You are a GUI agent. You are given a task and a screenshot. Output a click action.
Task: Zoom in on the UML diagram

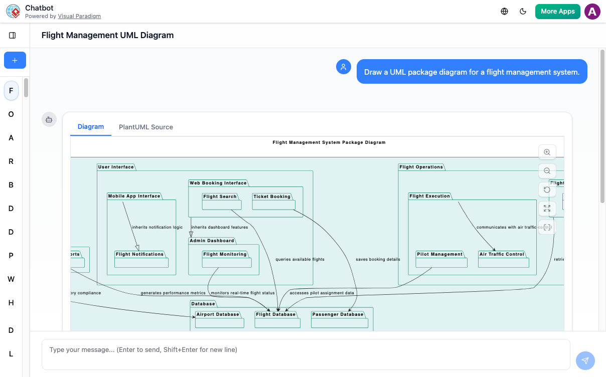547,152
